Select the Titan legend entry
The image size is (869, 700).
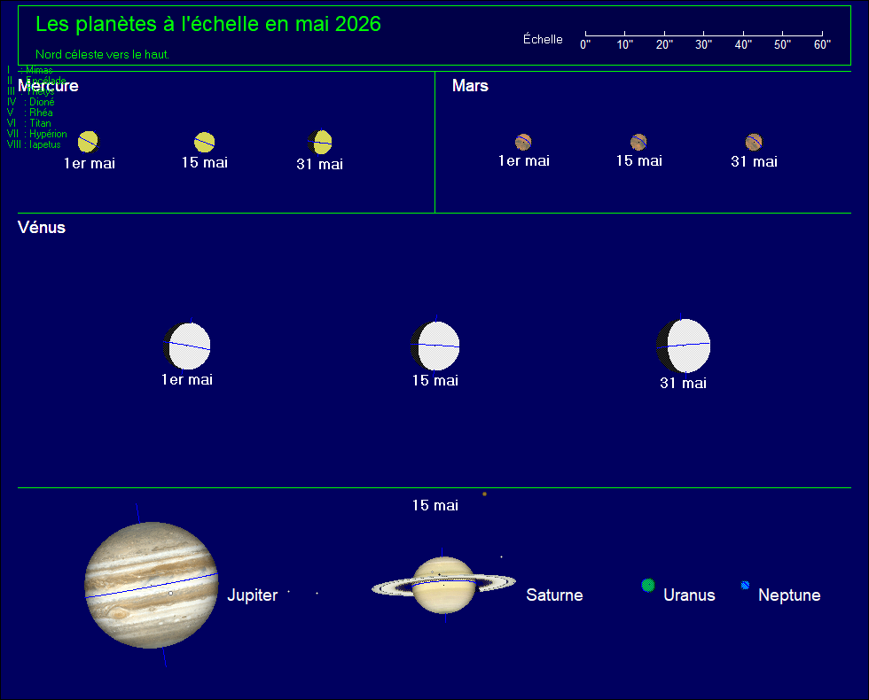(x=28, y=123)
